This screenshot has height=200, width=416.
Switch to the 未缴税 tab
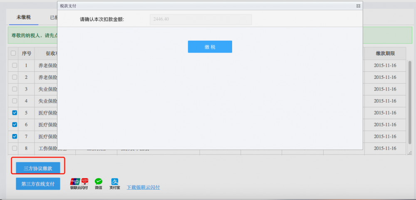pyautogui.click(x=23, y=17)
